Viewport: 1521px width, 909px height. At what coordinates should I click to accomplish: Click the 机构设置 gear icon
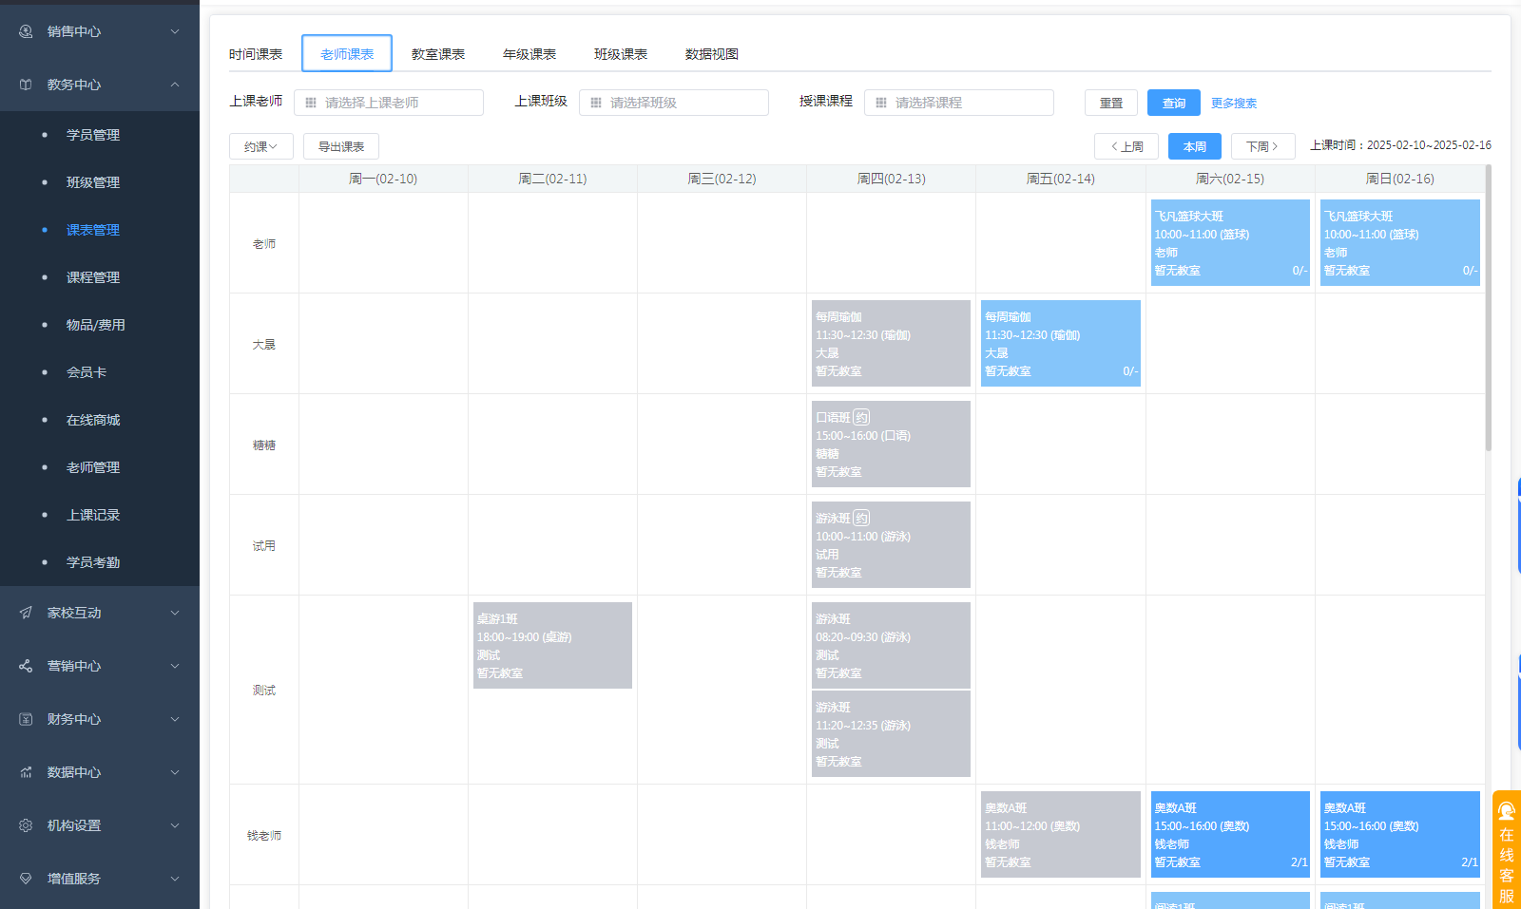point(26,825)
